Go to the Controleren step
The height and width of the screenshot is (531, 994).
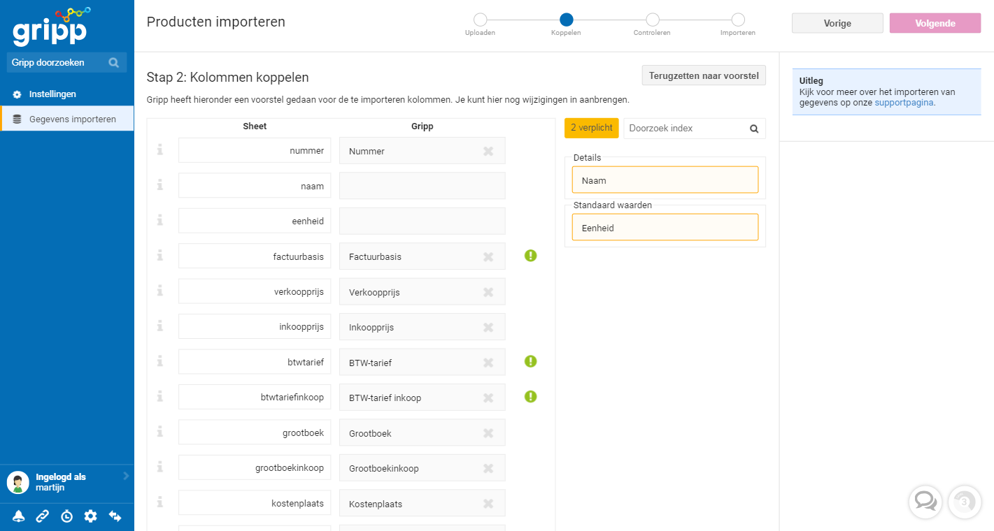[652, 20]
